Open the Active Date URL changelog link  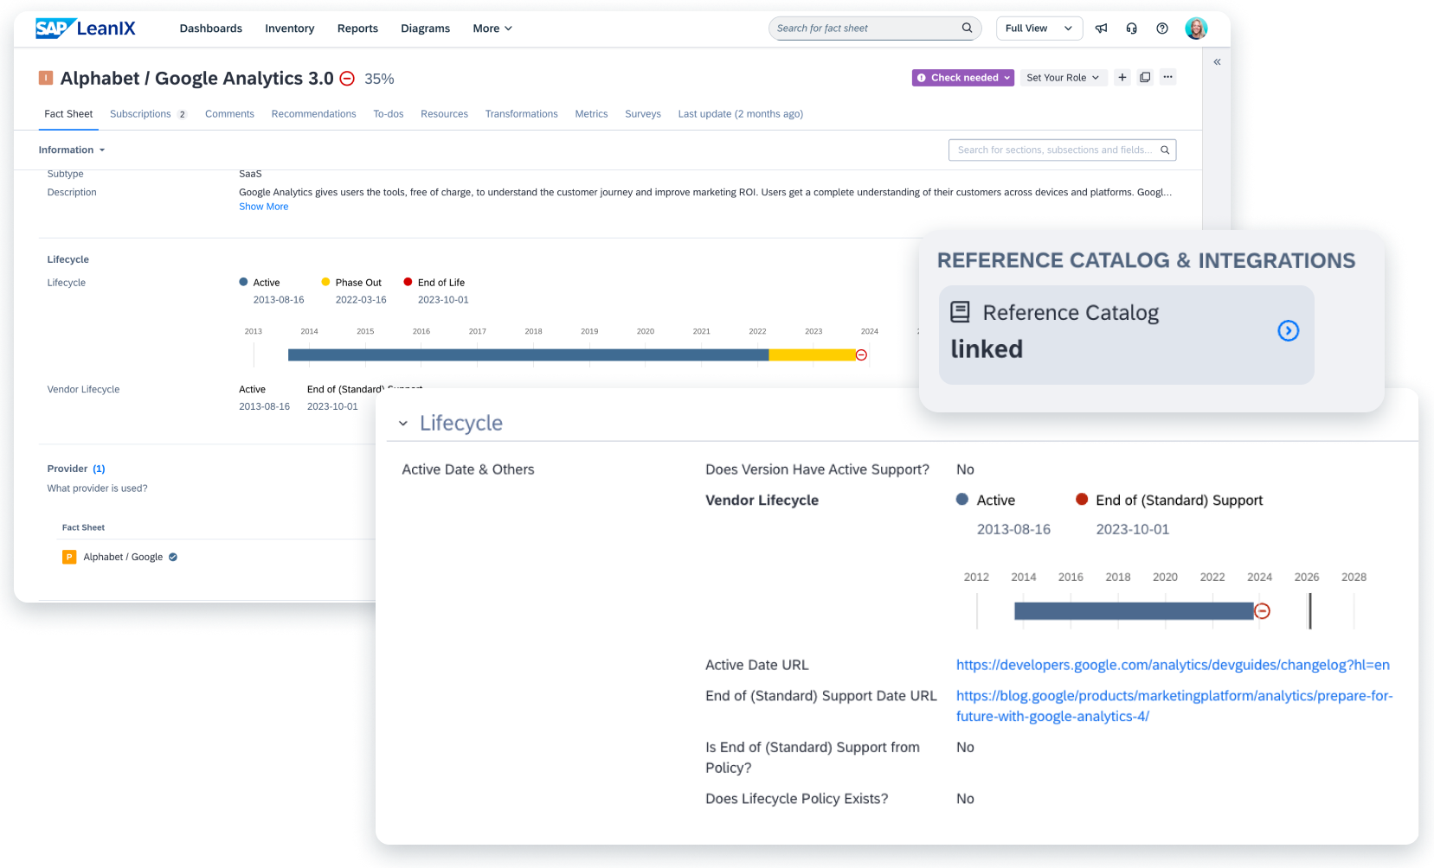pos(1172,665)
